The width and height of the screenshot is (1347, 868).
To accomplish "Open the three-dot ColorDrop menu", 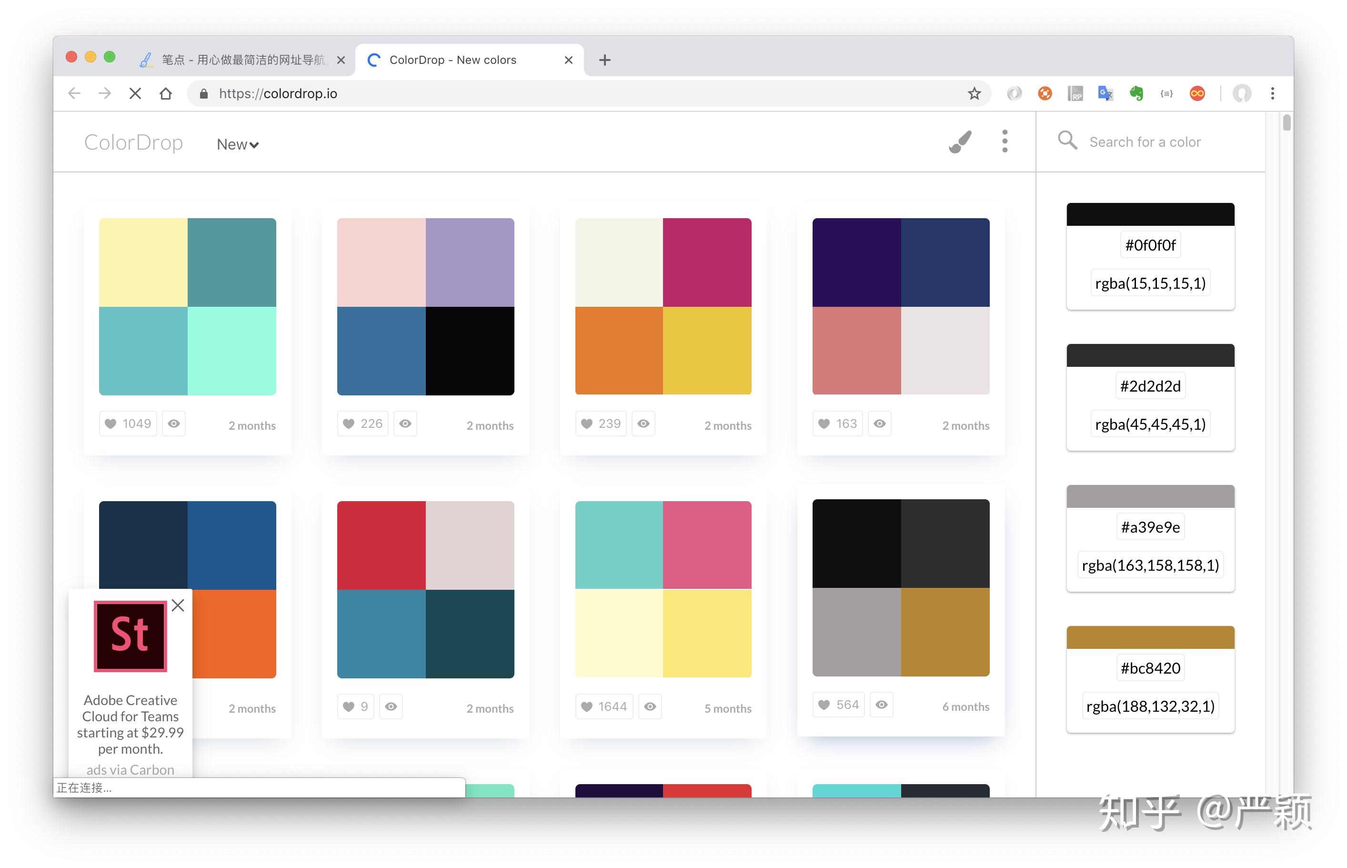I will pyautogui.click(x=1005, y=141).
